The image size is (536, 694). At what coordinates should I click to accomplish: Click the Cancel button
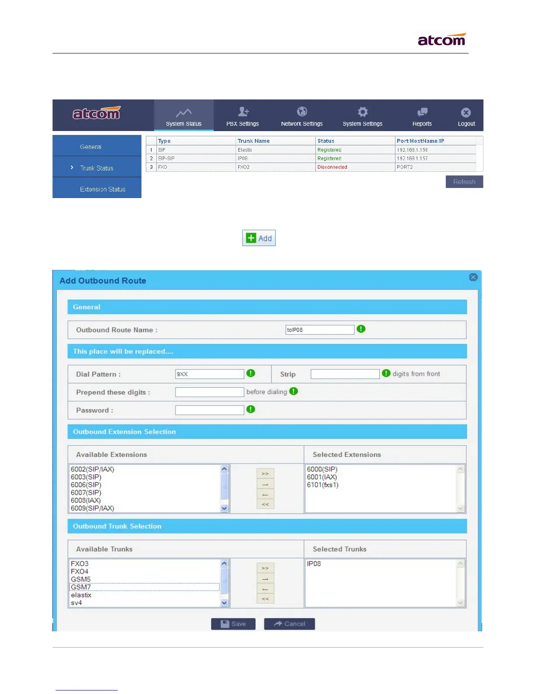click(289, 624)
